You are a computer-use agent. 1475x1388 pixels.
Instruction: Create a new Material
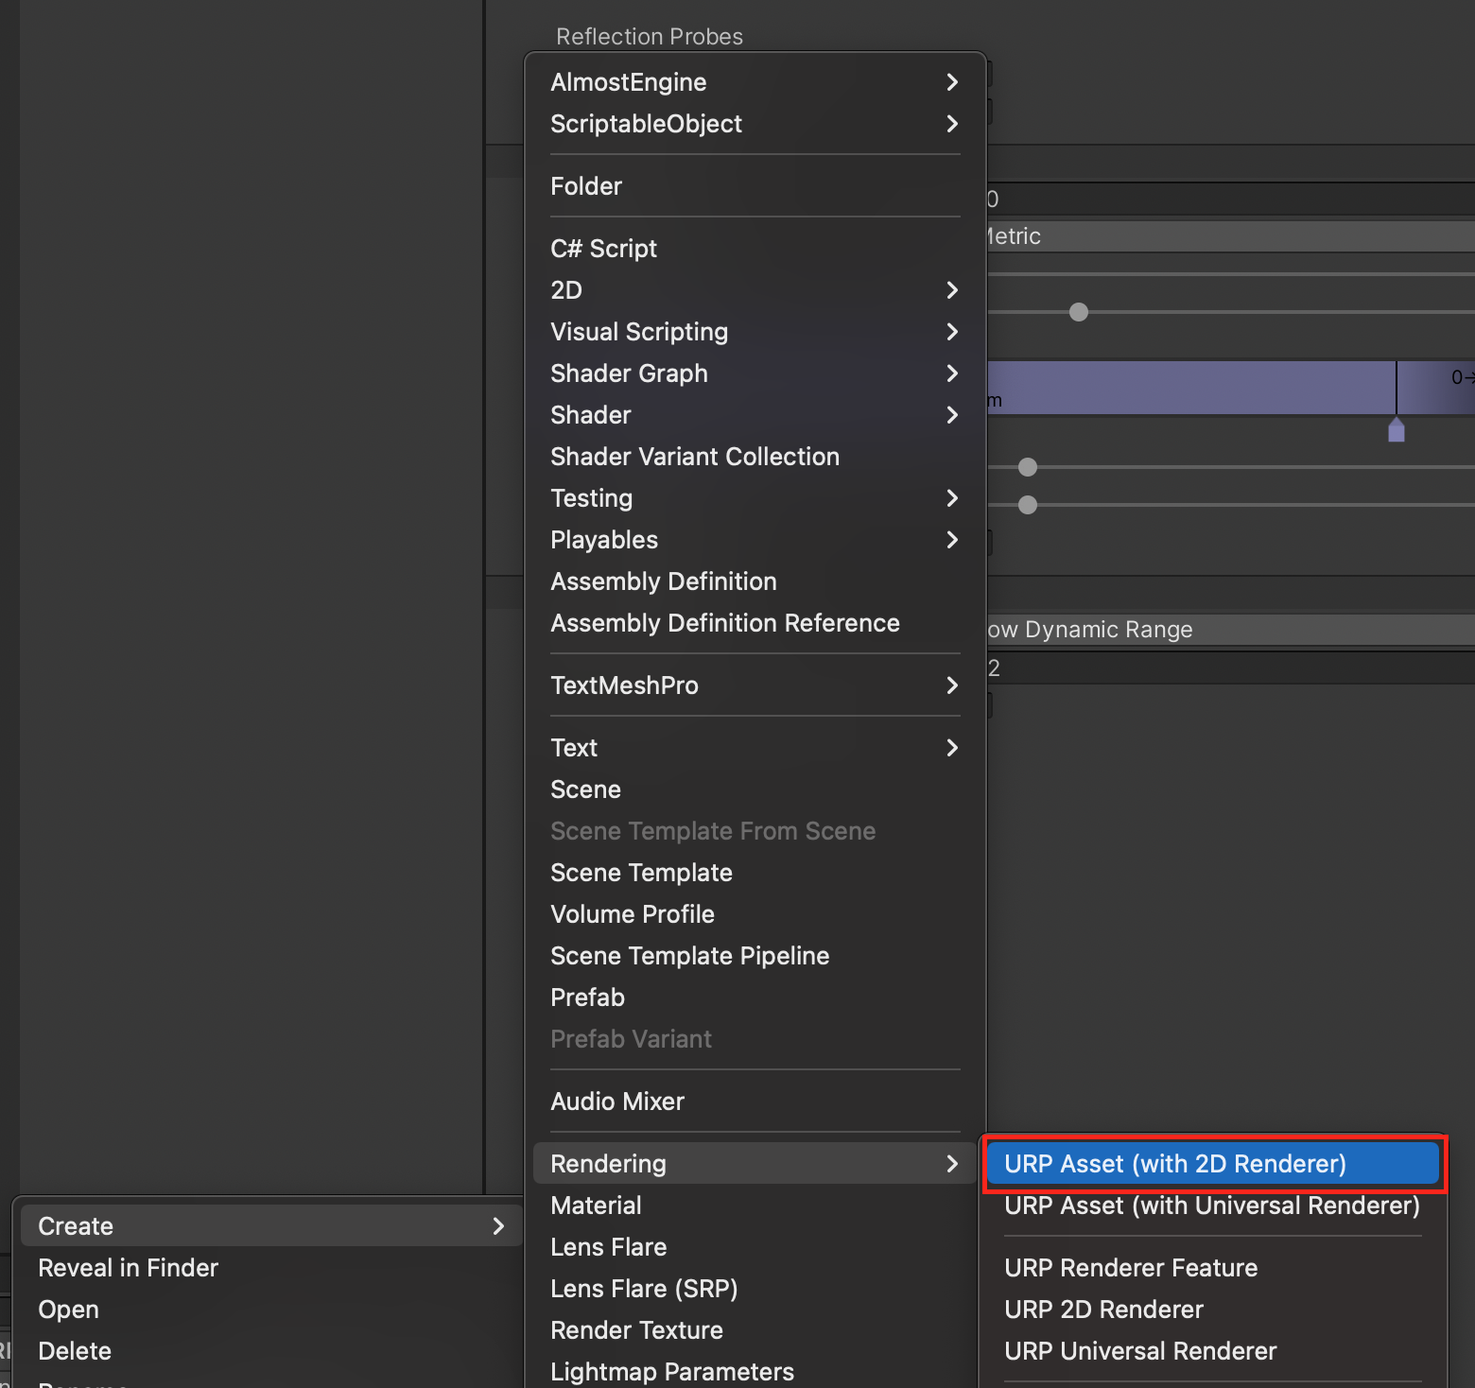click(x=755, y=1206)
